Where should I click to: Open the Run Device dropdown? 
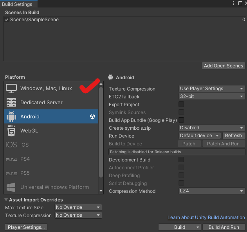click(x=200, y=136)
